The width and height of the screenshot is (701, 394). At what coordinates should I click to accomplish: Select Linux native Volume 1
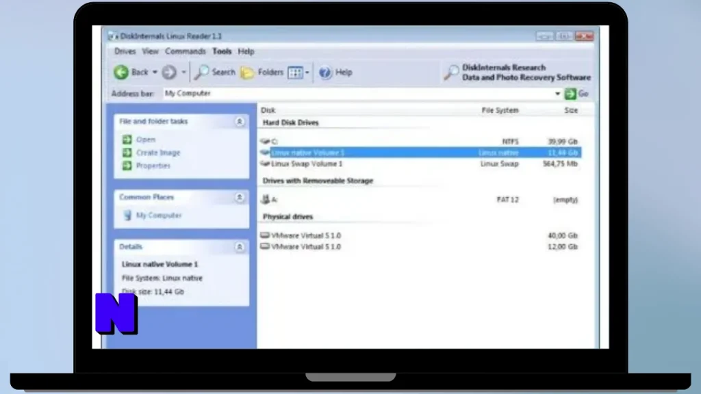[x=420, y=153]
